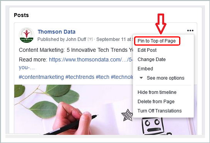Screen dimensions: 210x143
Task: Click the robot doodle in the post image
Action: 154,126
